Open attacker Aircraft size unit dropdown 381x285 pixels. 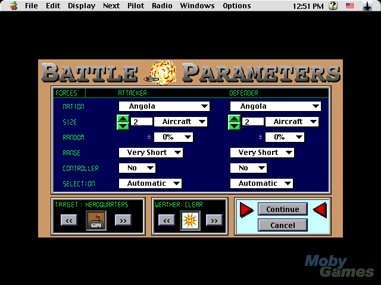point(181,122)
